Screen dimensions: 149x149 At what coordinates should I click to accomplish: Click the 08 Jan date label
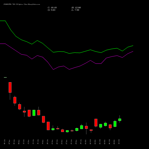coord(14,142)
